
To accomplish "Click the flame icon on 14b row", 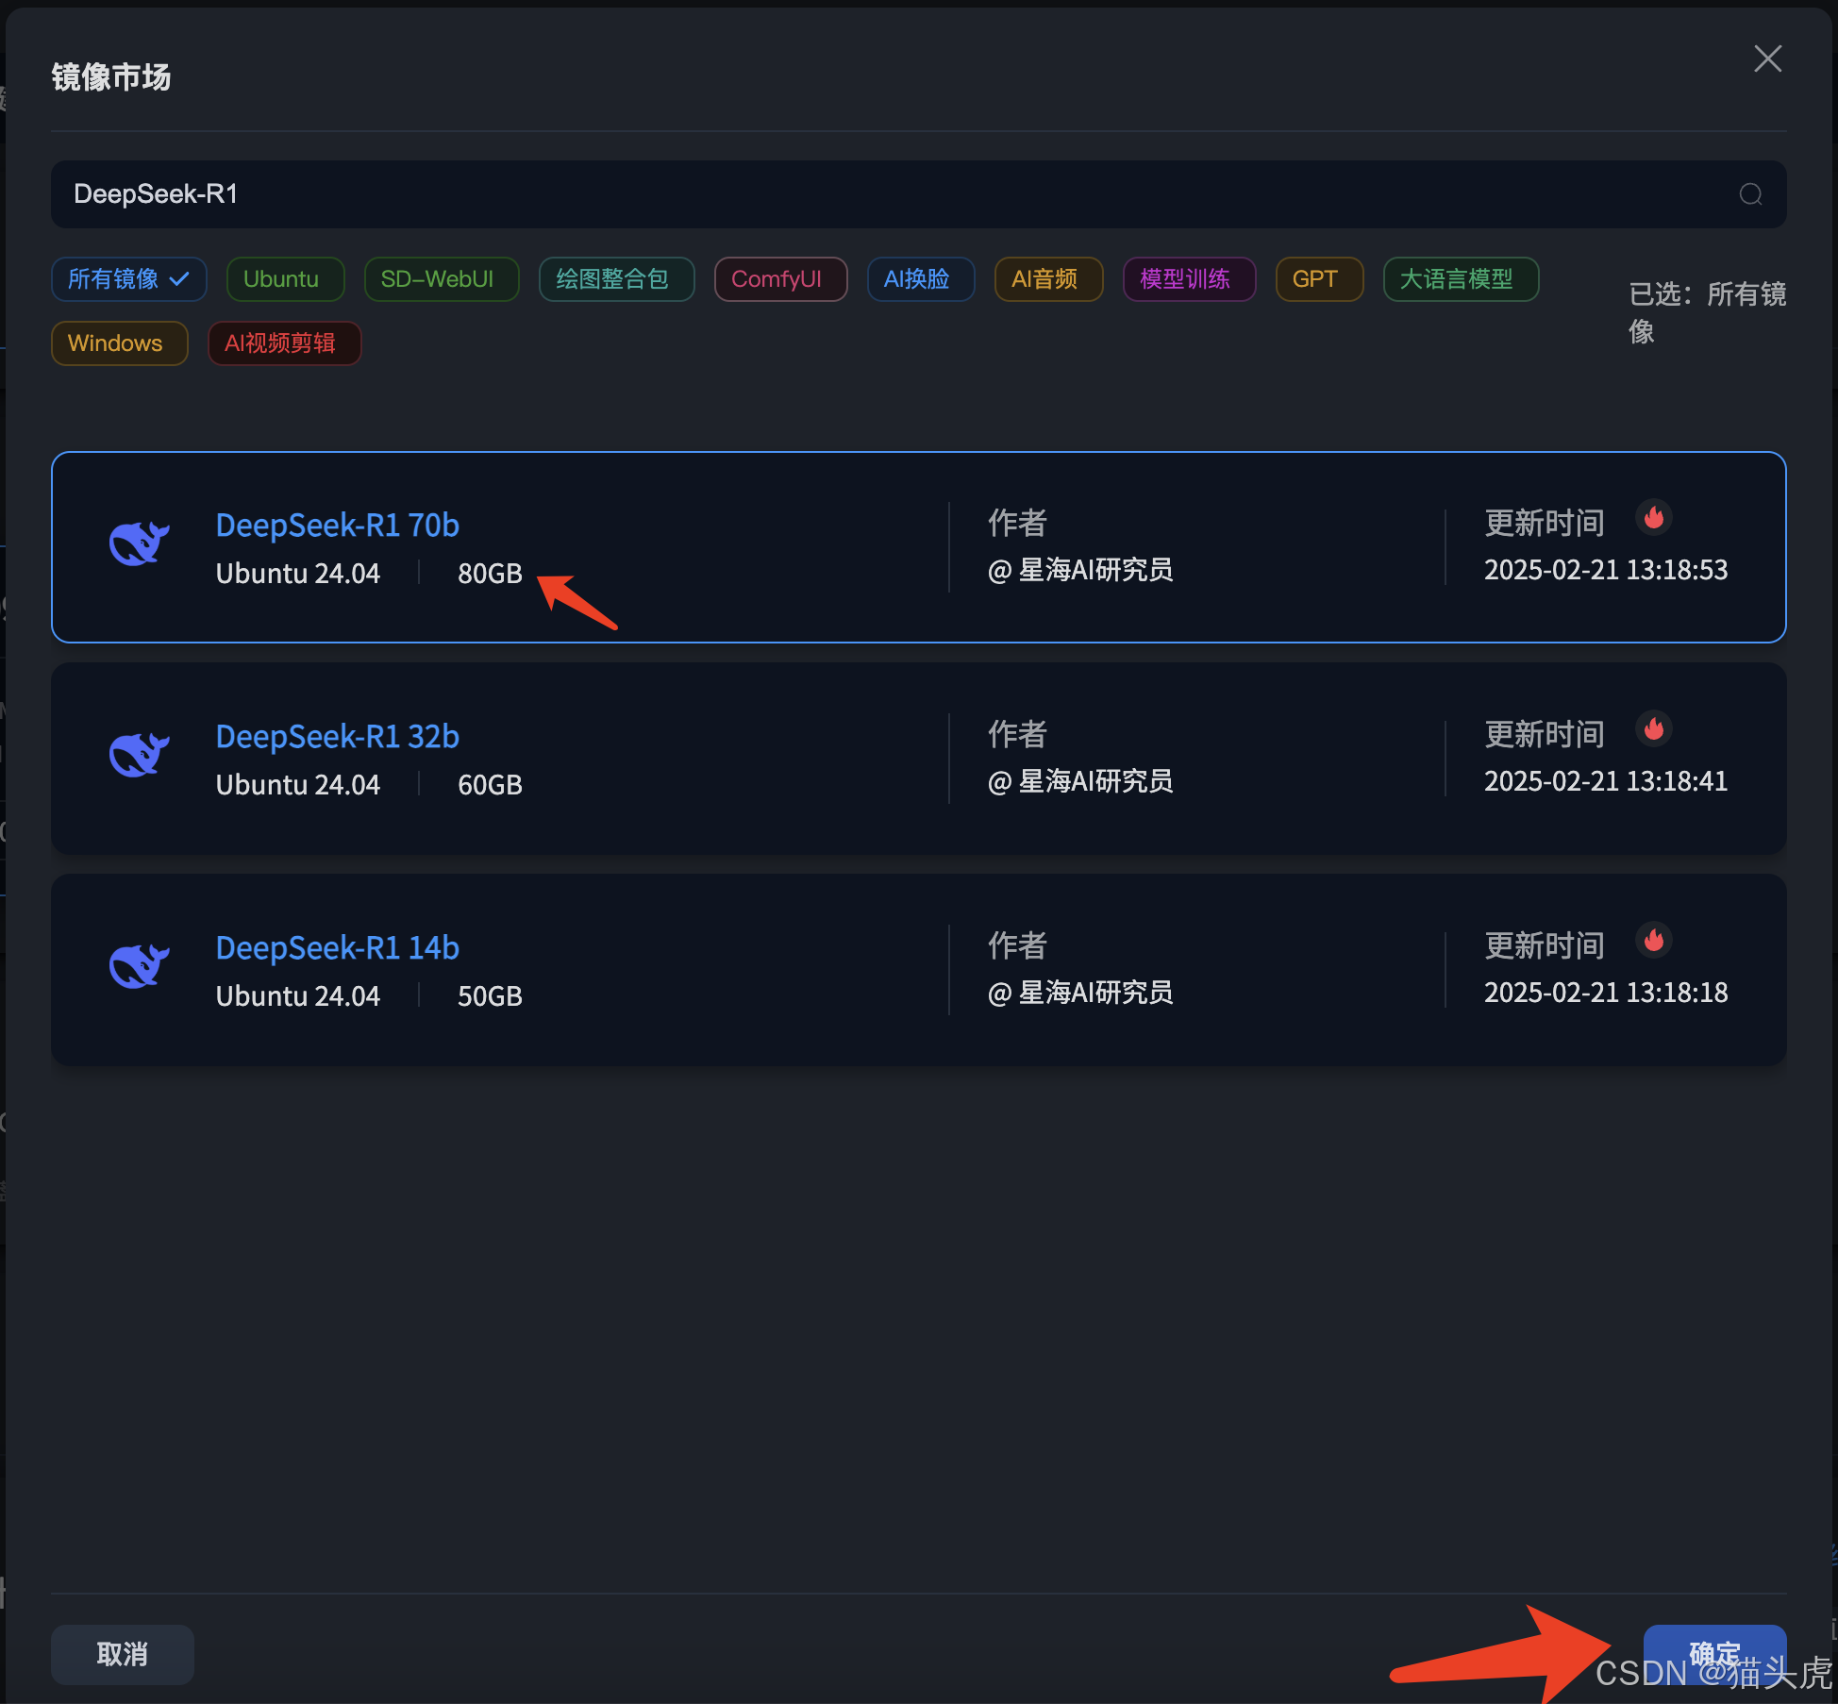I will click(1653, 941).
